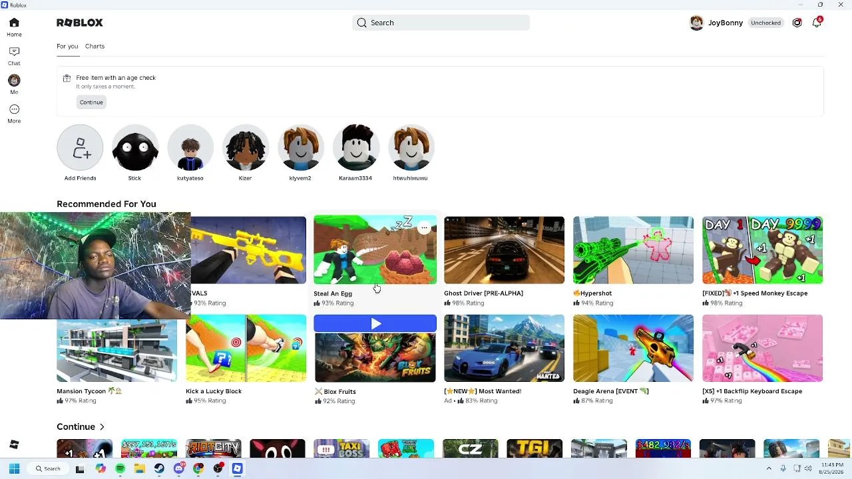Open Hypershot game thumbnail
852x479 pixels.
[633, 249]
